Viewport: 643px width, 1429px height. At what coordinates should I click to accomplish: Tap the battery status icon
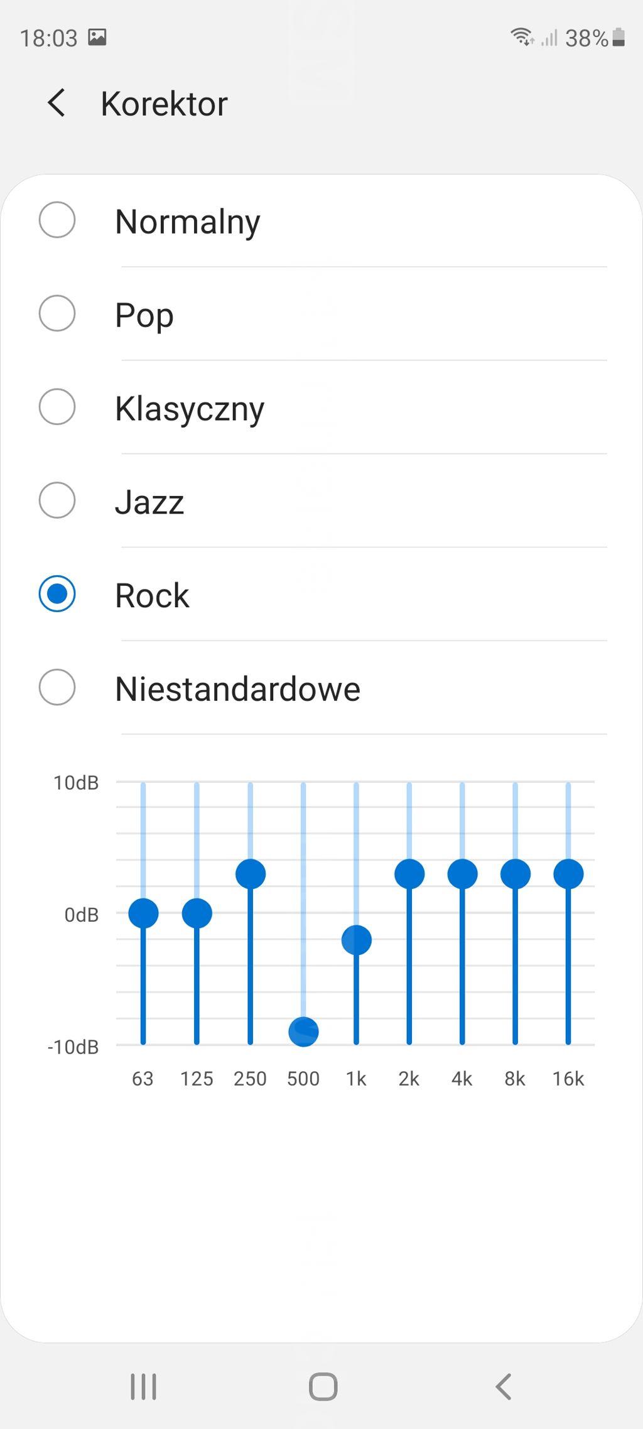pos(619,38)
